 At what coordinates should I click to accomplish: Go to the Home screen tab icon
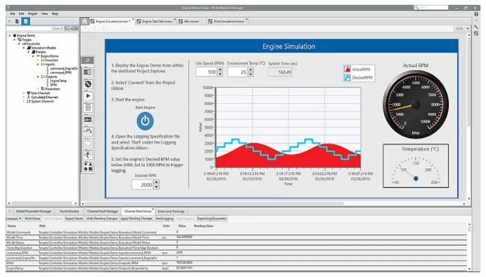tap(84, 21)
